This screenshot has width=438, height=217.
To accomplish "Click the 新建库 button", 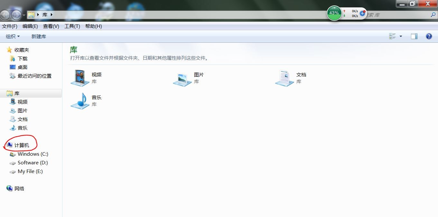I will tap(39, 36).
